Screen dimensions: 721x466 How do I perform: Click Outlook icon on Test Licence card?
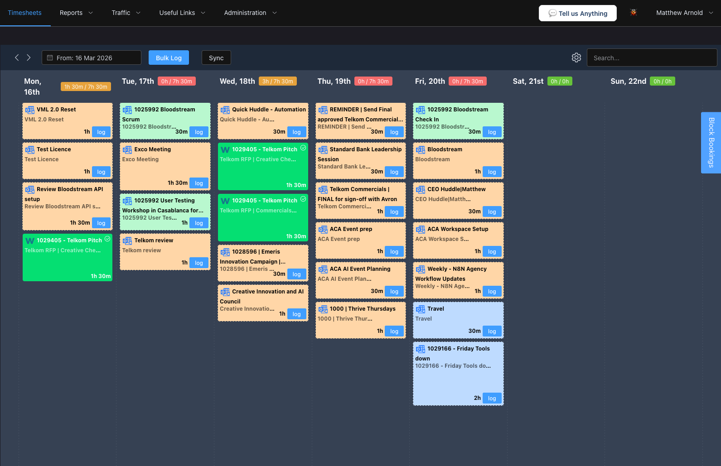click(x=30, y=149)
